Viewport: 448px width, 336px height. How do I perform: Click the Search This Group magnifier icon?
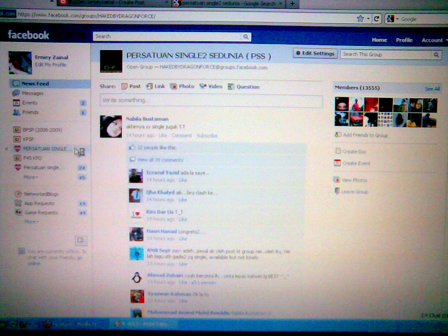click(436, 55)
